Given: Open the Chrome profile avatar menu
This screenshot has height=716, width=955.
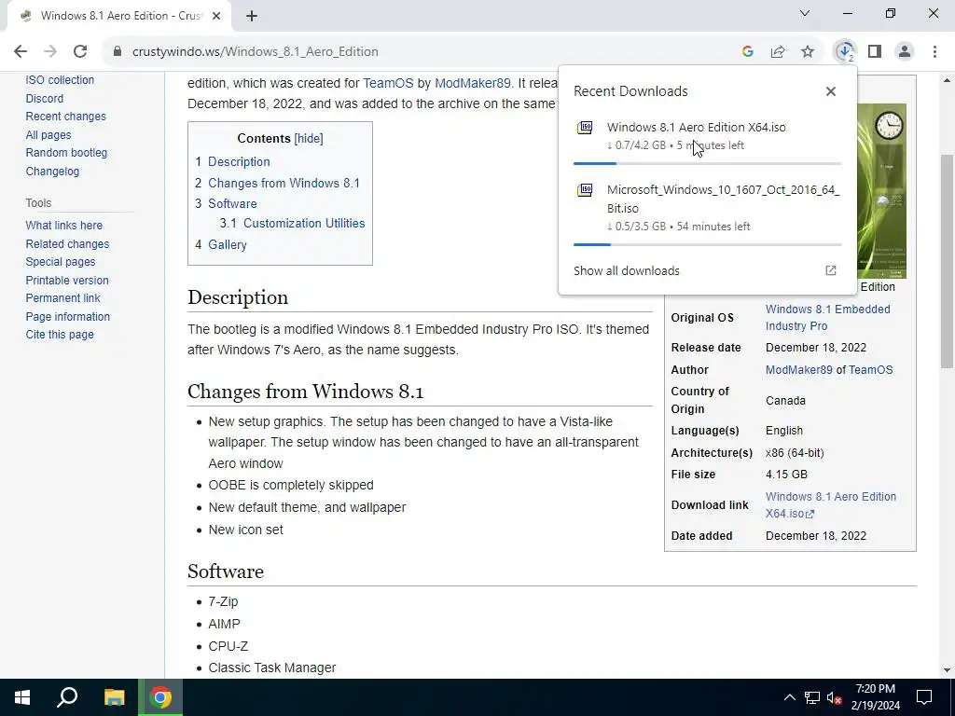Looking at the screenshot, I should tap(905, 52).
